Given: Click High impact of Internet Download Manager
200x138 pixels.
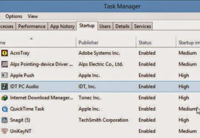Looking at the screenshot, I should (184, 98).
